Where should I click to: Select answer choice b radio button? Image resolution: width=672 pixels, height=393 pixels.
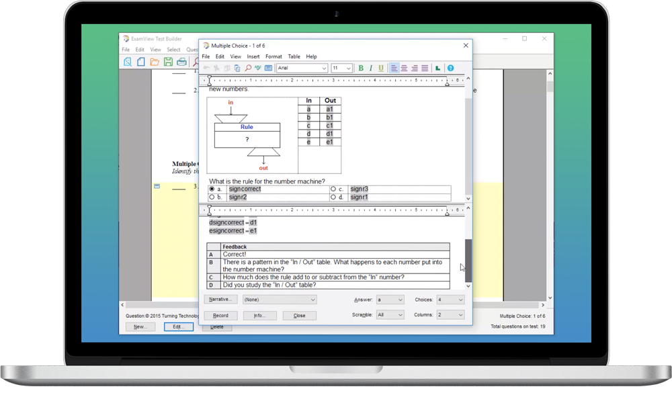[x=212, y=197]
